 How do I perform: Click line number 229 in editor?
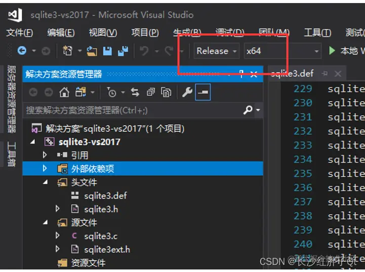(303, 89)
